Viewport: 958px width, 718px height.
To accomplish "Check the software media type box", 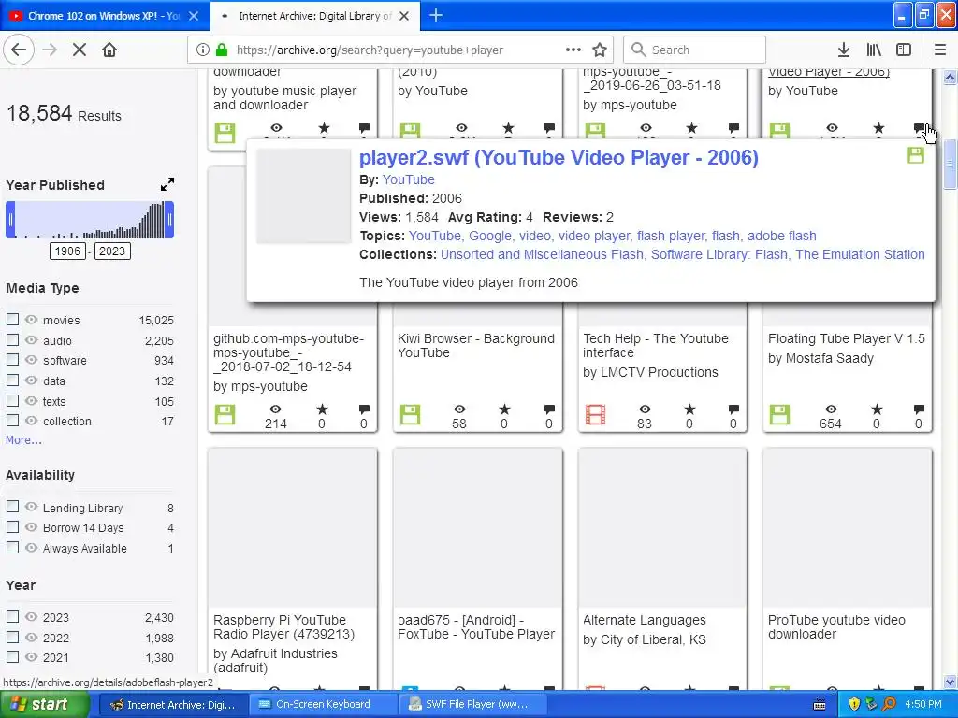I will pos(12,360).
